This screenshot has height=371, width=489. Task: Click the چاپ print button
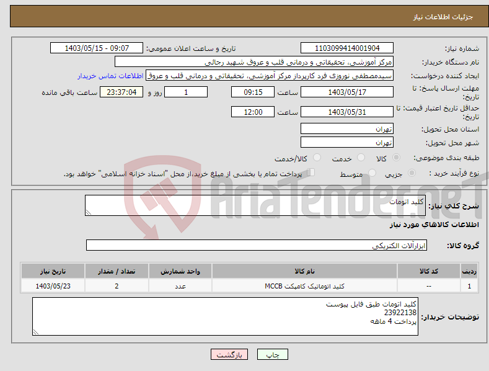(x=273, y=354)
